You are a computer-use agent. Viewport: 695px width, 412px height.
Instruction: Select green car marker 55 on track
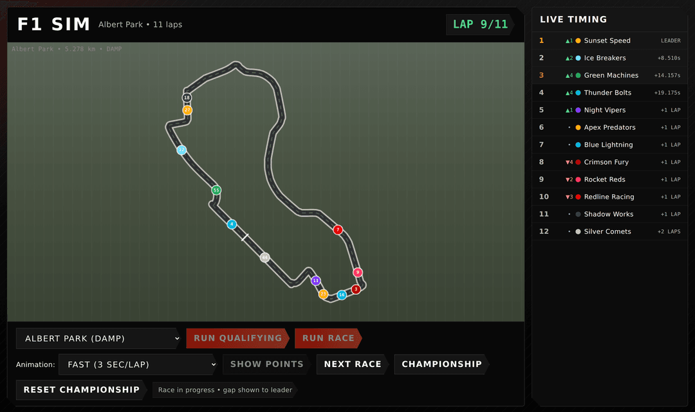pyautogui.click(x=216, y=190)
